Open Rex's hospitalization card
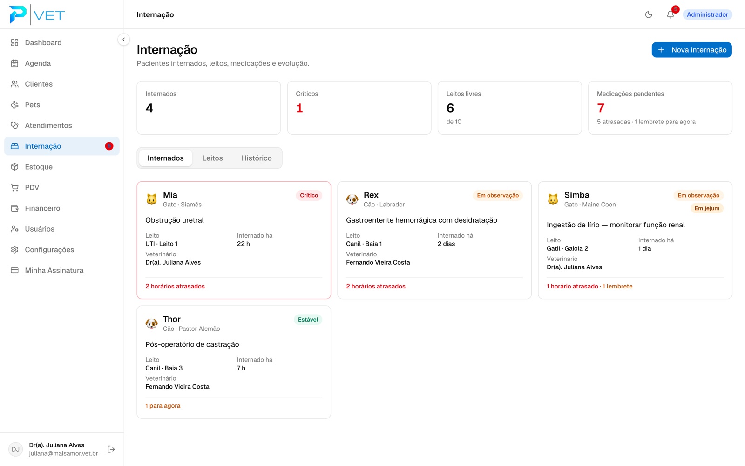Image resolution: width=745 pixels, height=466 pixels. [434, 240]
